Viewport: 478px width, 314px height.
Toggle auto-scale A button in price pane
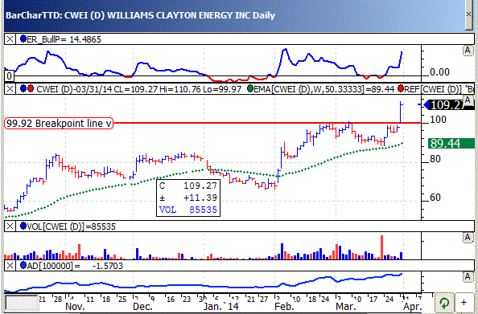tap(468, 100)
